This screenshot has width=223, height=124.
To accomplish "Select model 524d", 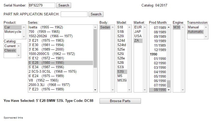I will coord(122,40).
